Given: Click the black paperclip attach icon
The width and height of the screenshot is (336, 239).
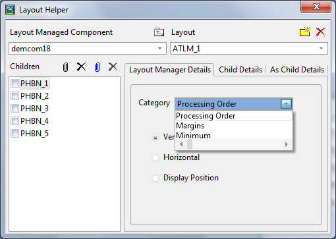Looking at the screenshot, I should 65,67.
